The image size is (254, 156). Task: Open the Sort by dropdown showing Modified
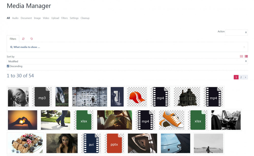click(127, 61)
